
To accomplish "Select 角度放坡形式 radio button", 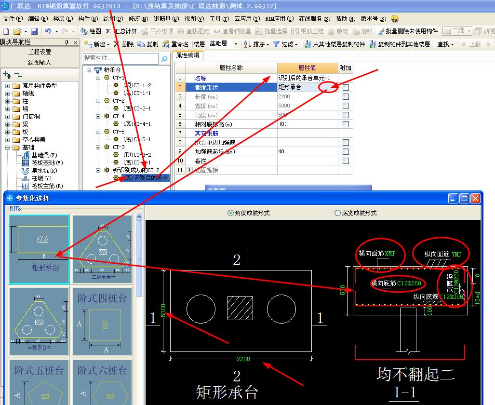I will pos(230,213).
